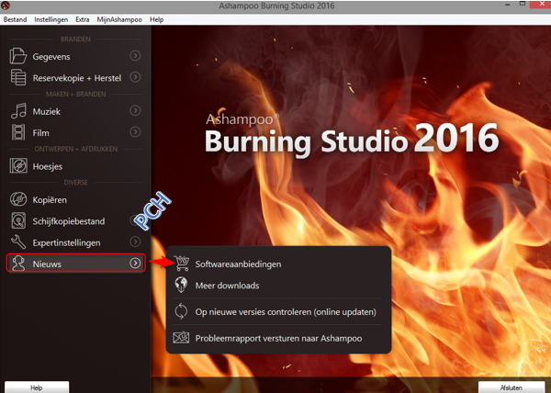This screenshot has width=551, height=393.
Task: Open the MijnAshampoo menu
Action: tap(119, 19)
